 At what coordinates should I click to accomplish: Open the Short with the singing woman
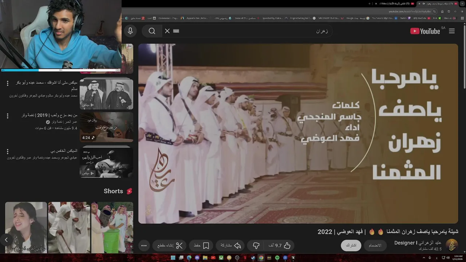[x=26, y=227]
